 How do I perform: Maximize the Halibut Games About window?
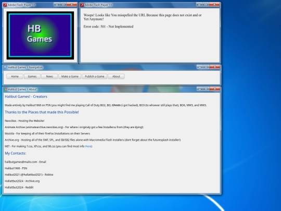(206, 89)
